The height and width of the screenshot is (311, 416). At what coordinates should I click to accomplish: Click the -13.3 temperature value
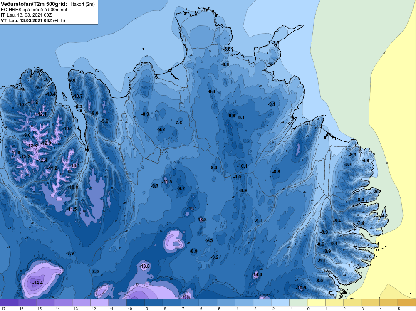tap(202, 220)
